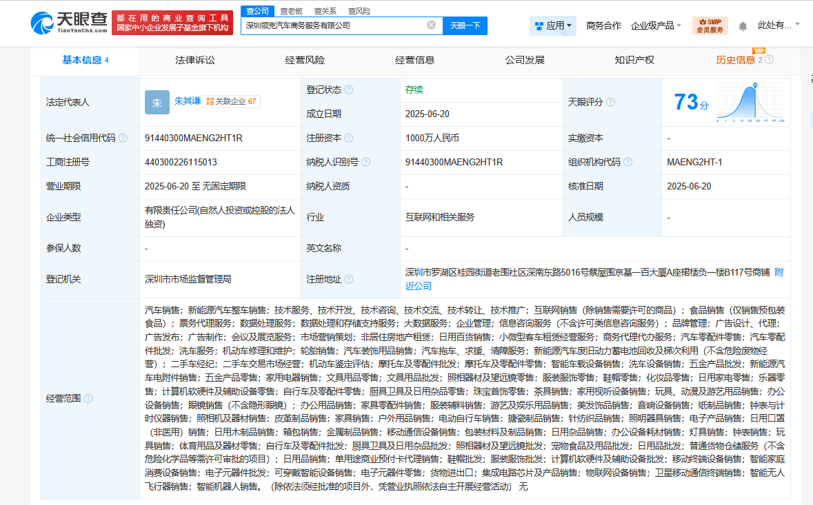Select the 查老板 search mode tab
This screenshot has height=505, width=813.
pyautogui.click(x=290, y=11)
